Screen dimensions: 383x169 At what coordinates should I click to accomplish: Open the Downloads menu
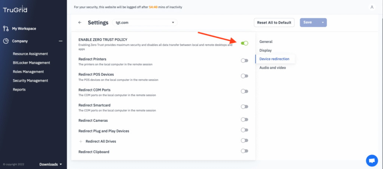(50, 165)
